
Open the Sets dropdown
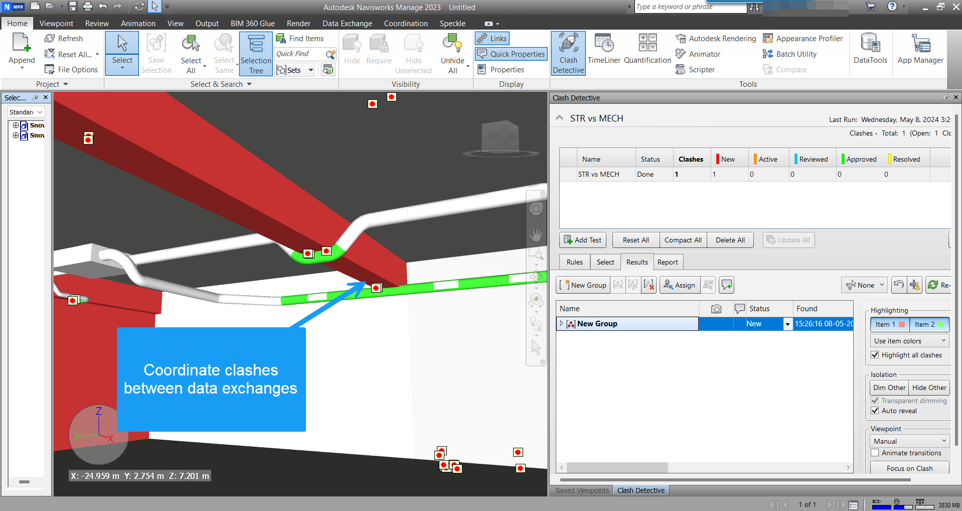(311, 70)
